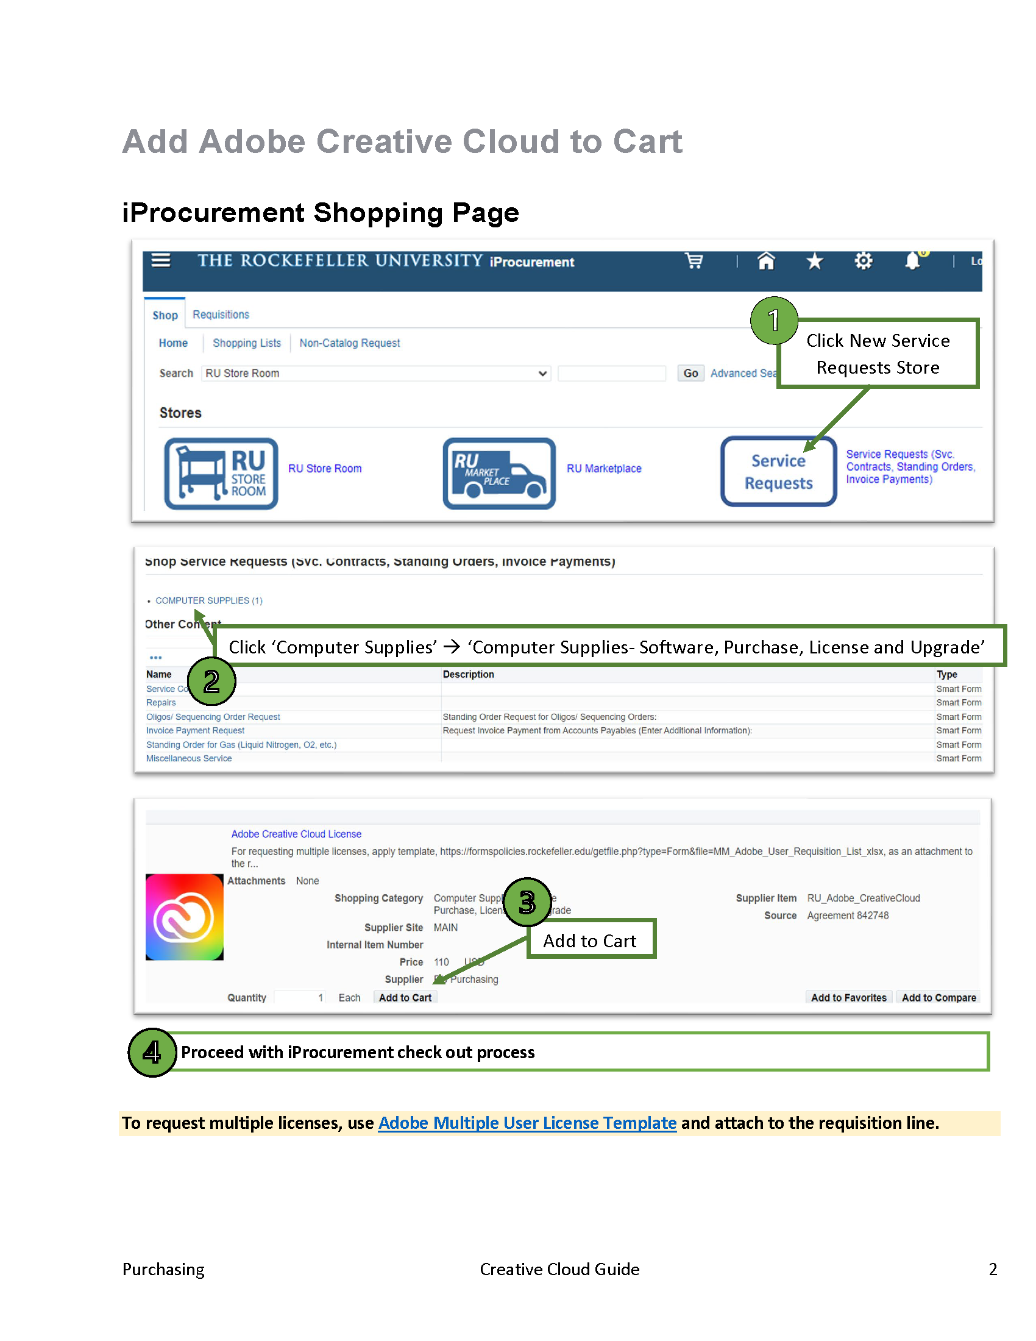The width and height of the screenshot is (1036, 1341).
Task: Click the shopping cart icon
Action: (x=694, y=261)
